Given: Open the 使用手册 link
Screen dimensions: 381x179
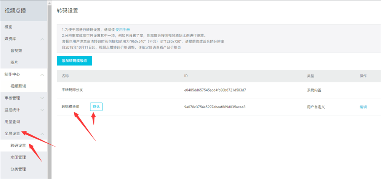Looking at the screenshot, I should tap(123, 30).
